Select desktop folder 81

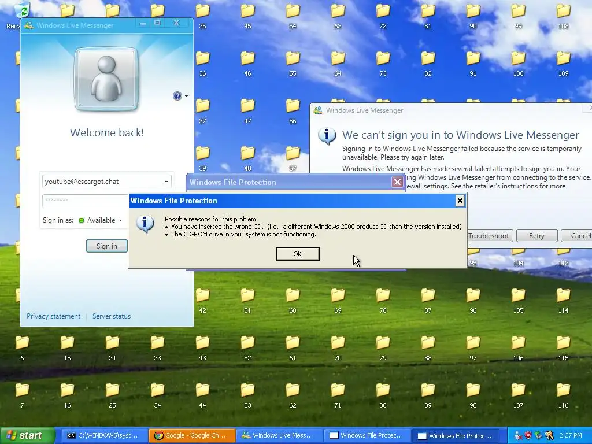tap(428, 15)
